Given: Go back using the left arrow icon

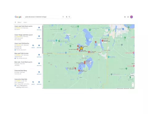Looking at the screenshot, I should point(15,22).
